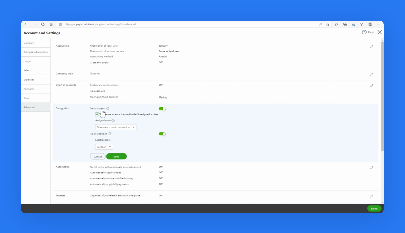Image resolution: width=405 pixels, height=233 pixels.
Task: Click the Projects section edit pencil icon
Action: (x=372, y=196)
